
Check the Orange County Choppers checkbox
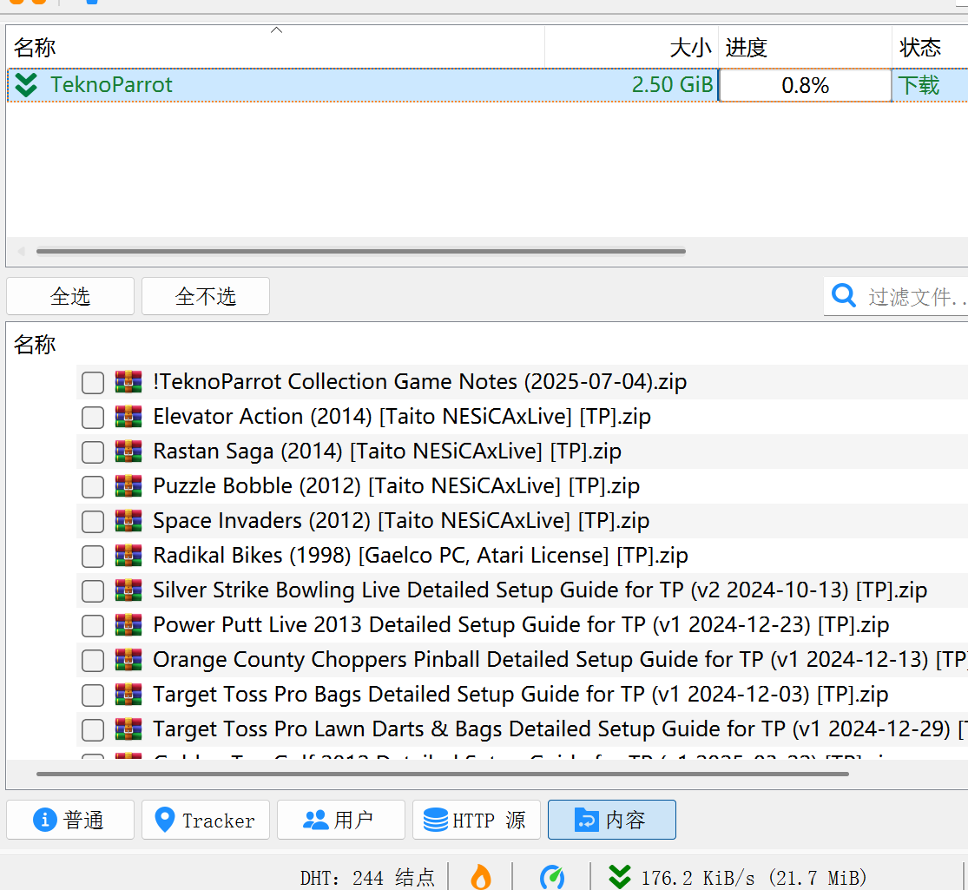pyautogui.click(x=93, y=660)
